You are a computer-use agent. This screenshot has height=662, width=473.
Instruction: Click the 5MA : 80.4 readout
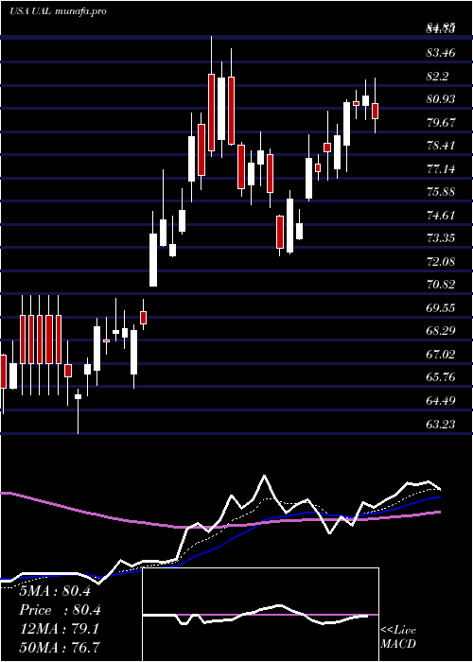55,591
